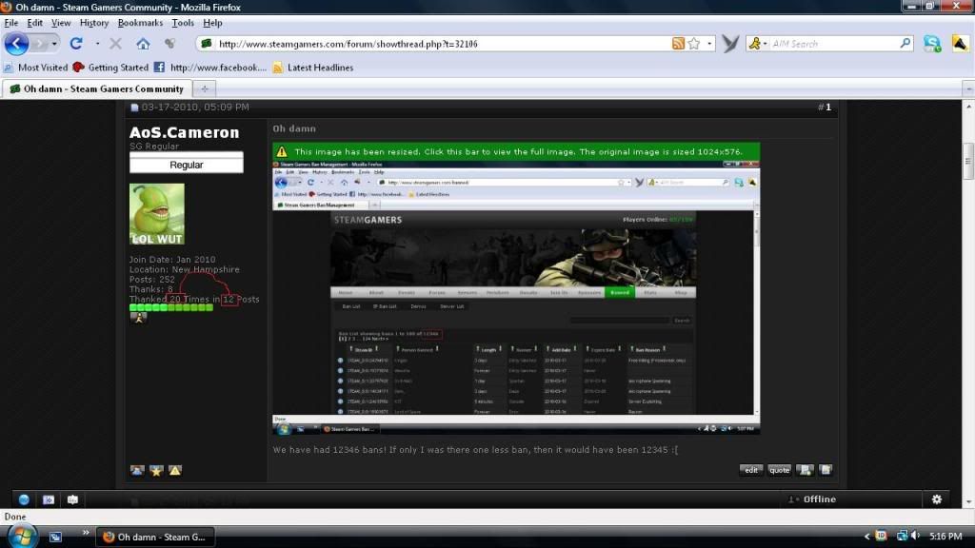Bookmark this page with the star icon
This screenshot has height=548, width=975.
pyautogui.click(x=694, y=44)
